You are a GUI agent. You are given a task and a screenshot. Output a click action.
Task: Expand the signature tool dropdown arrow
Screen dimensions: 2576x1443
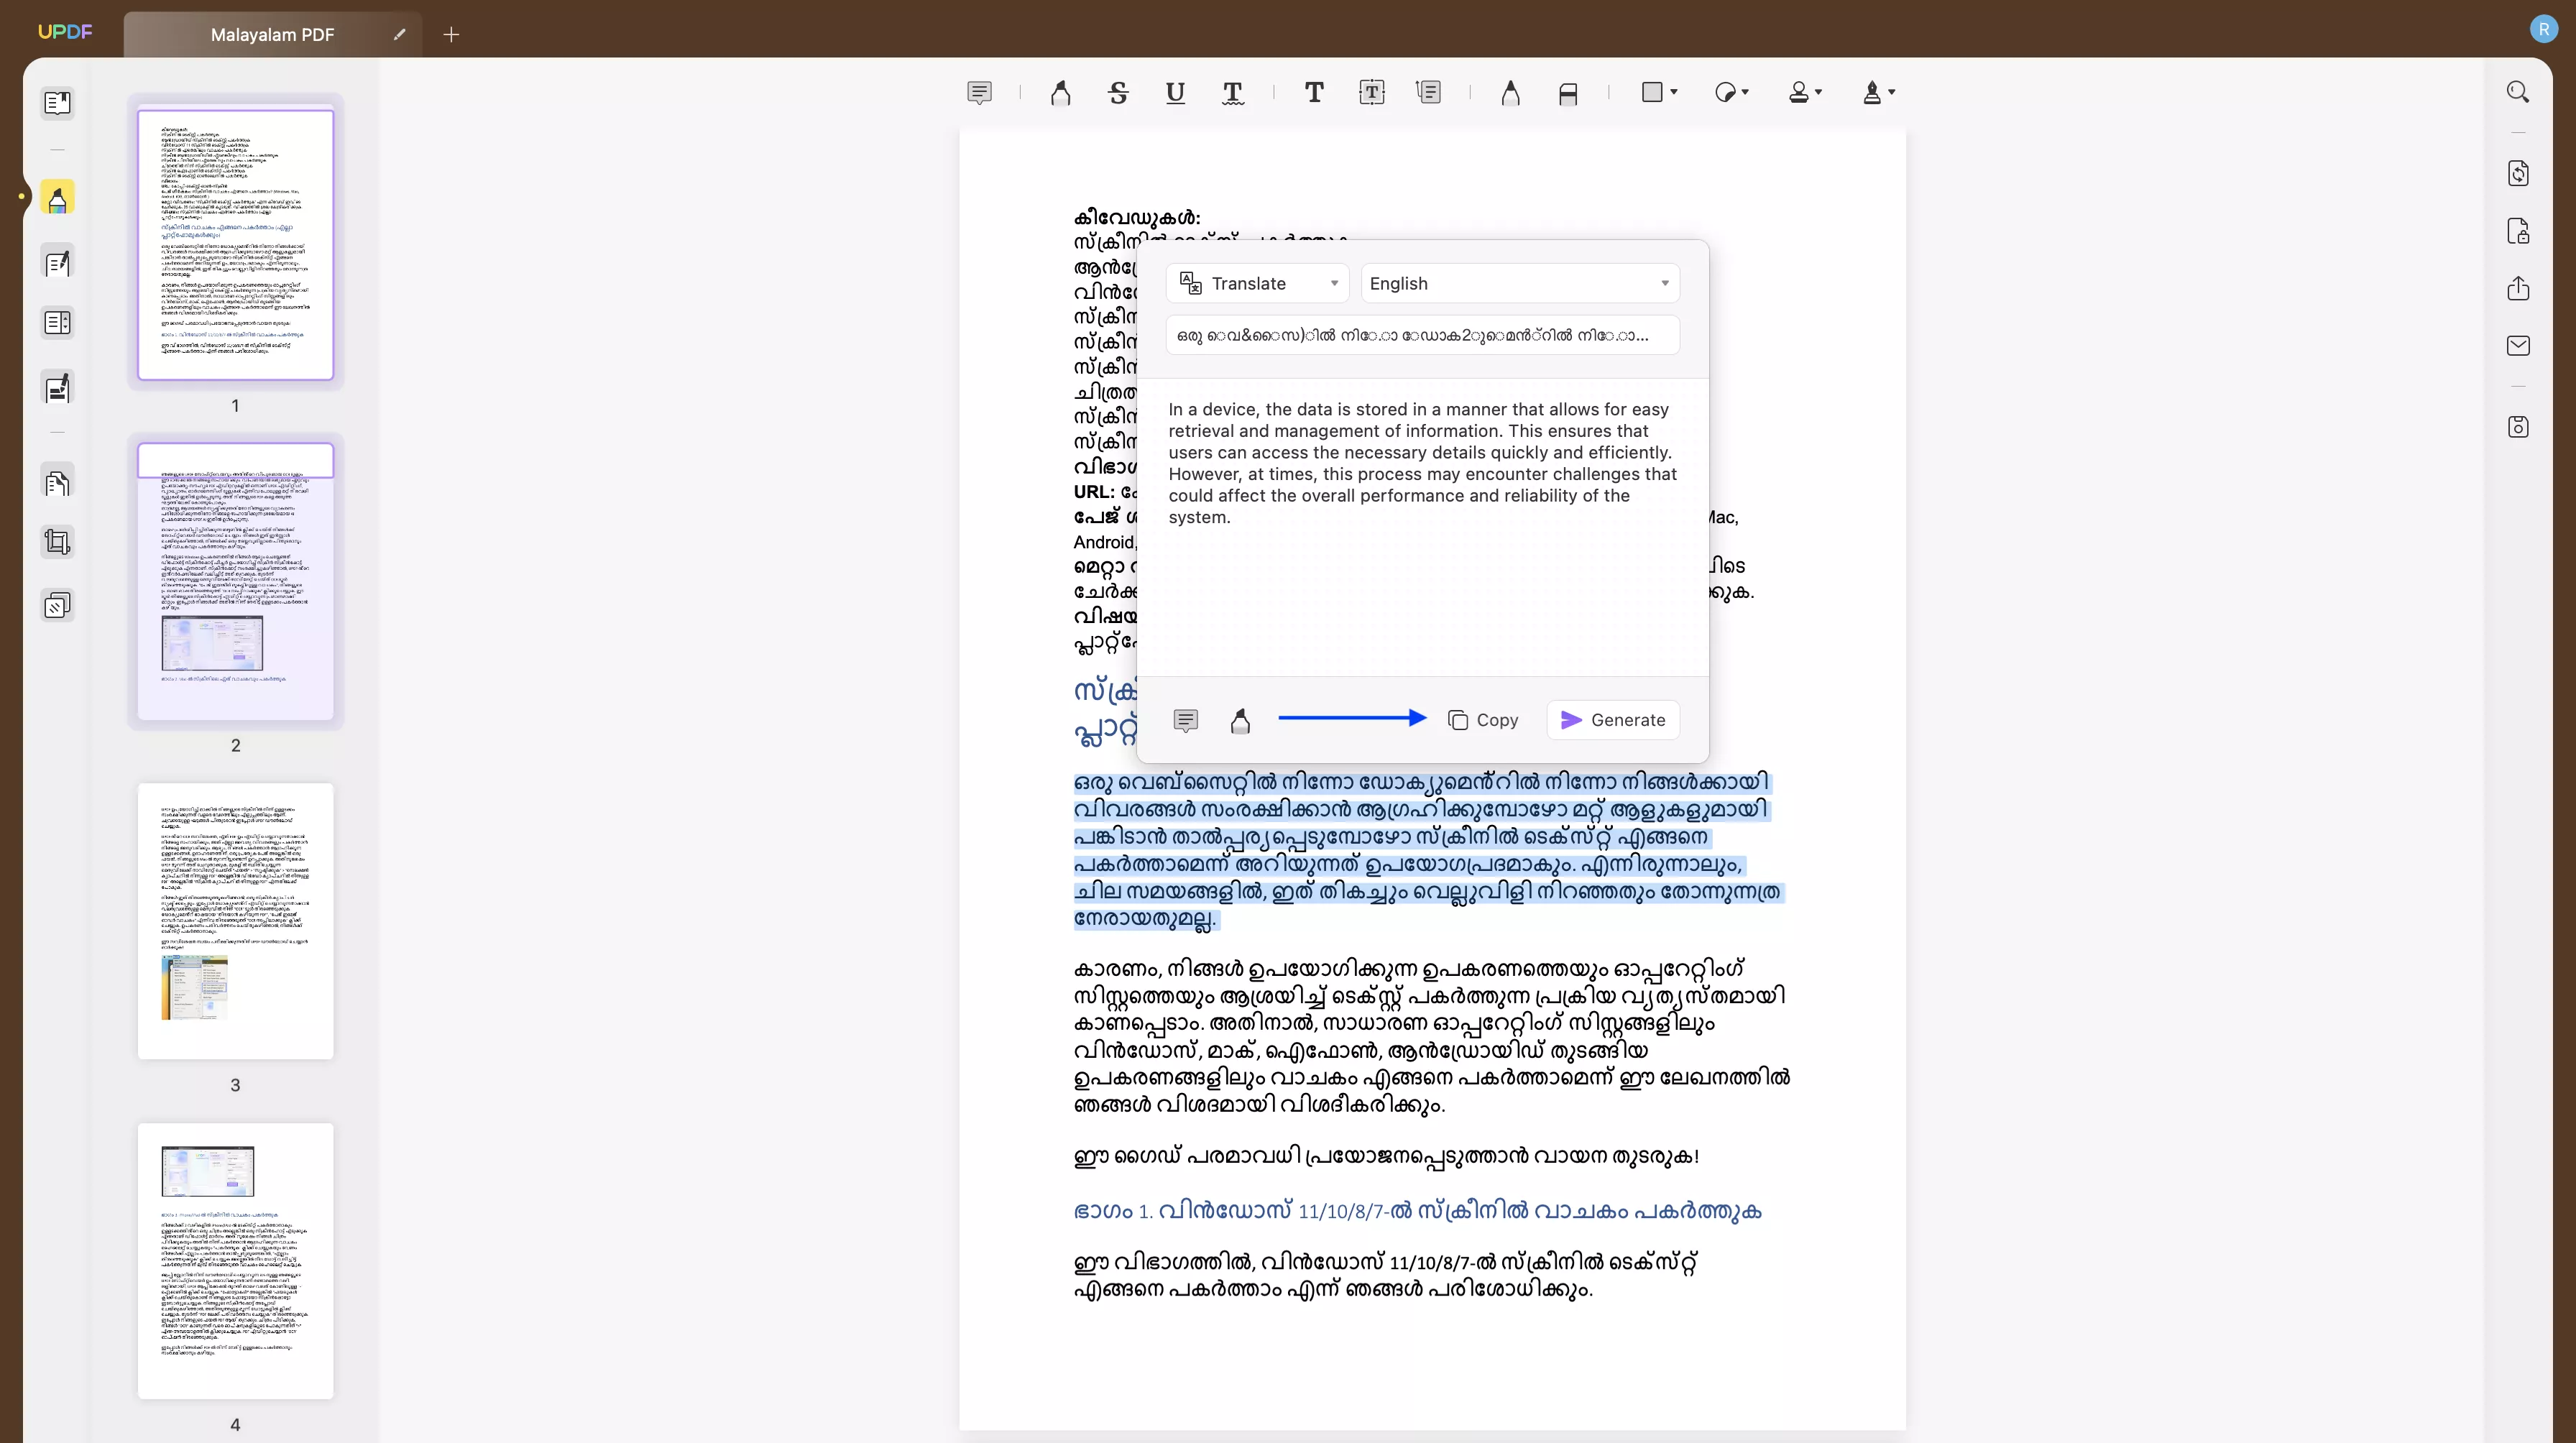1891,92
